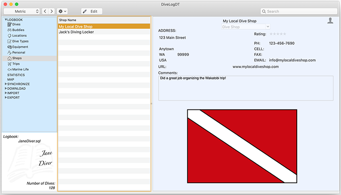Go to the previous record arrow
The width and height of the screenshot is (341, 195).
(x=45, y=11)
